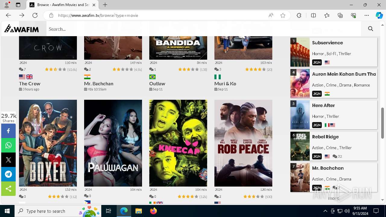Open Outlaw movie title link

[157, 83]
